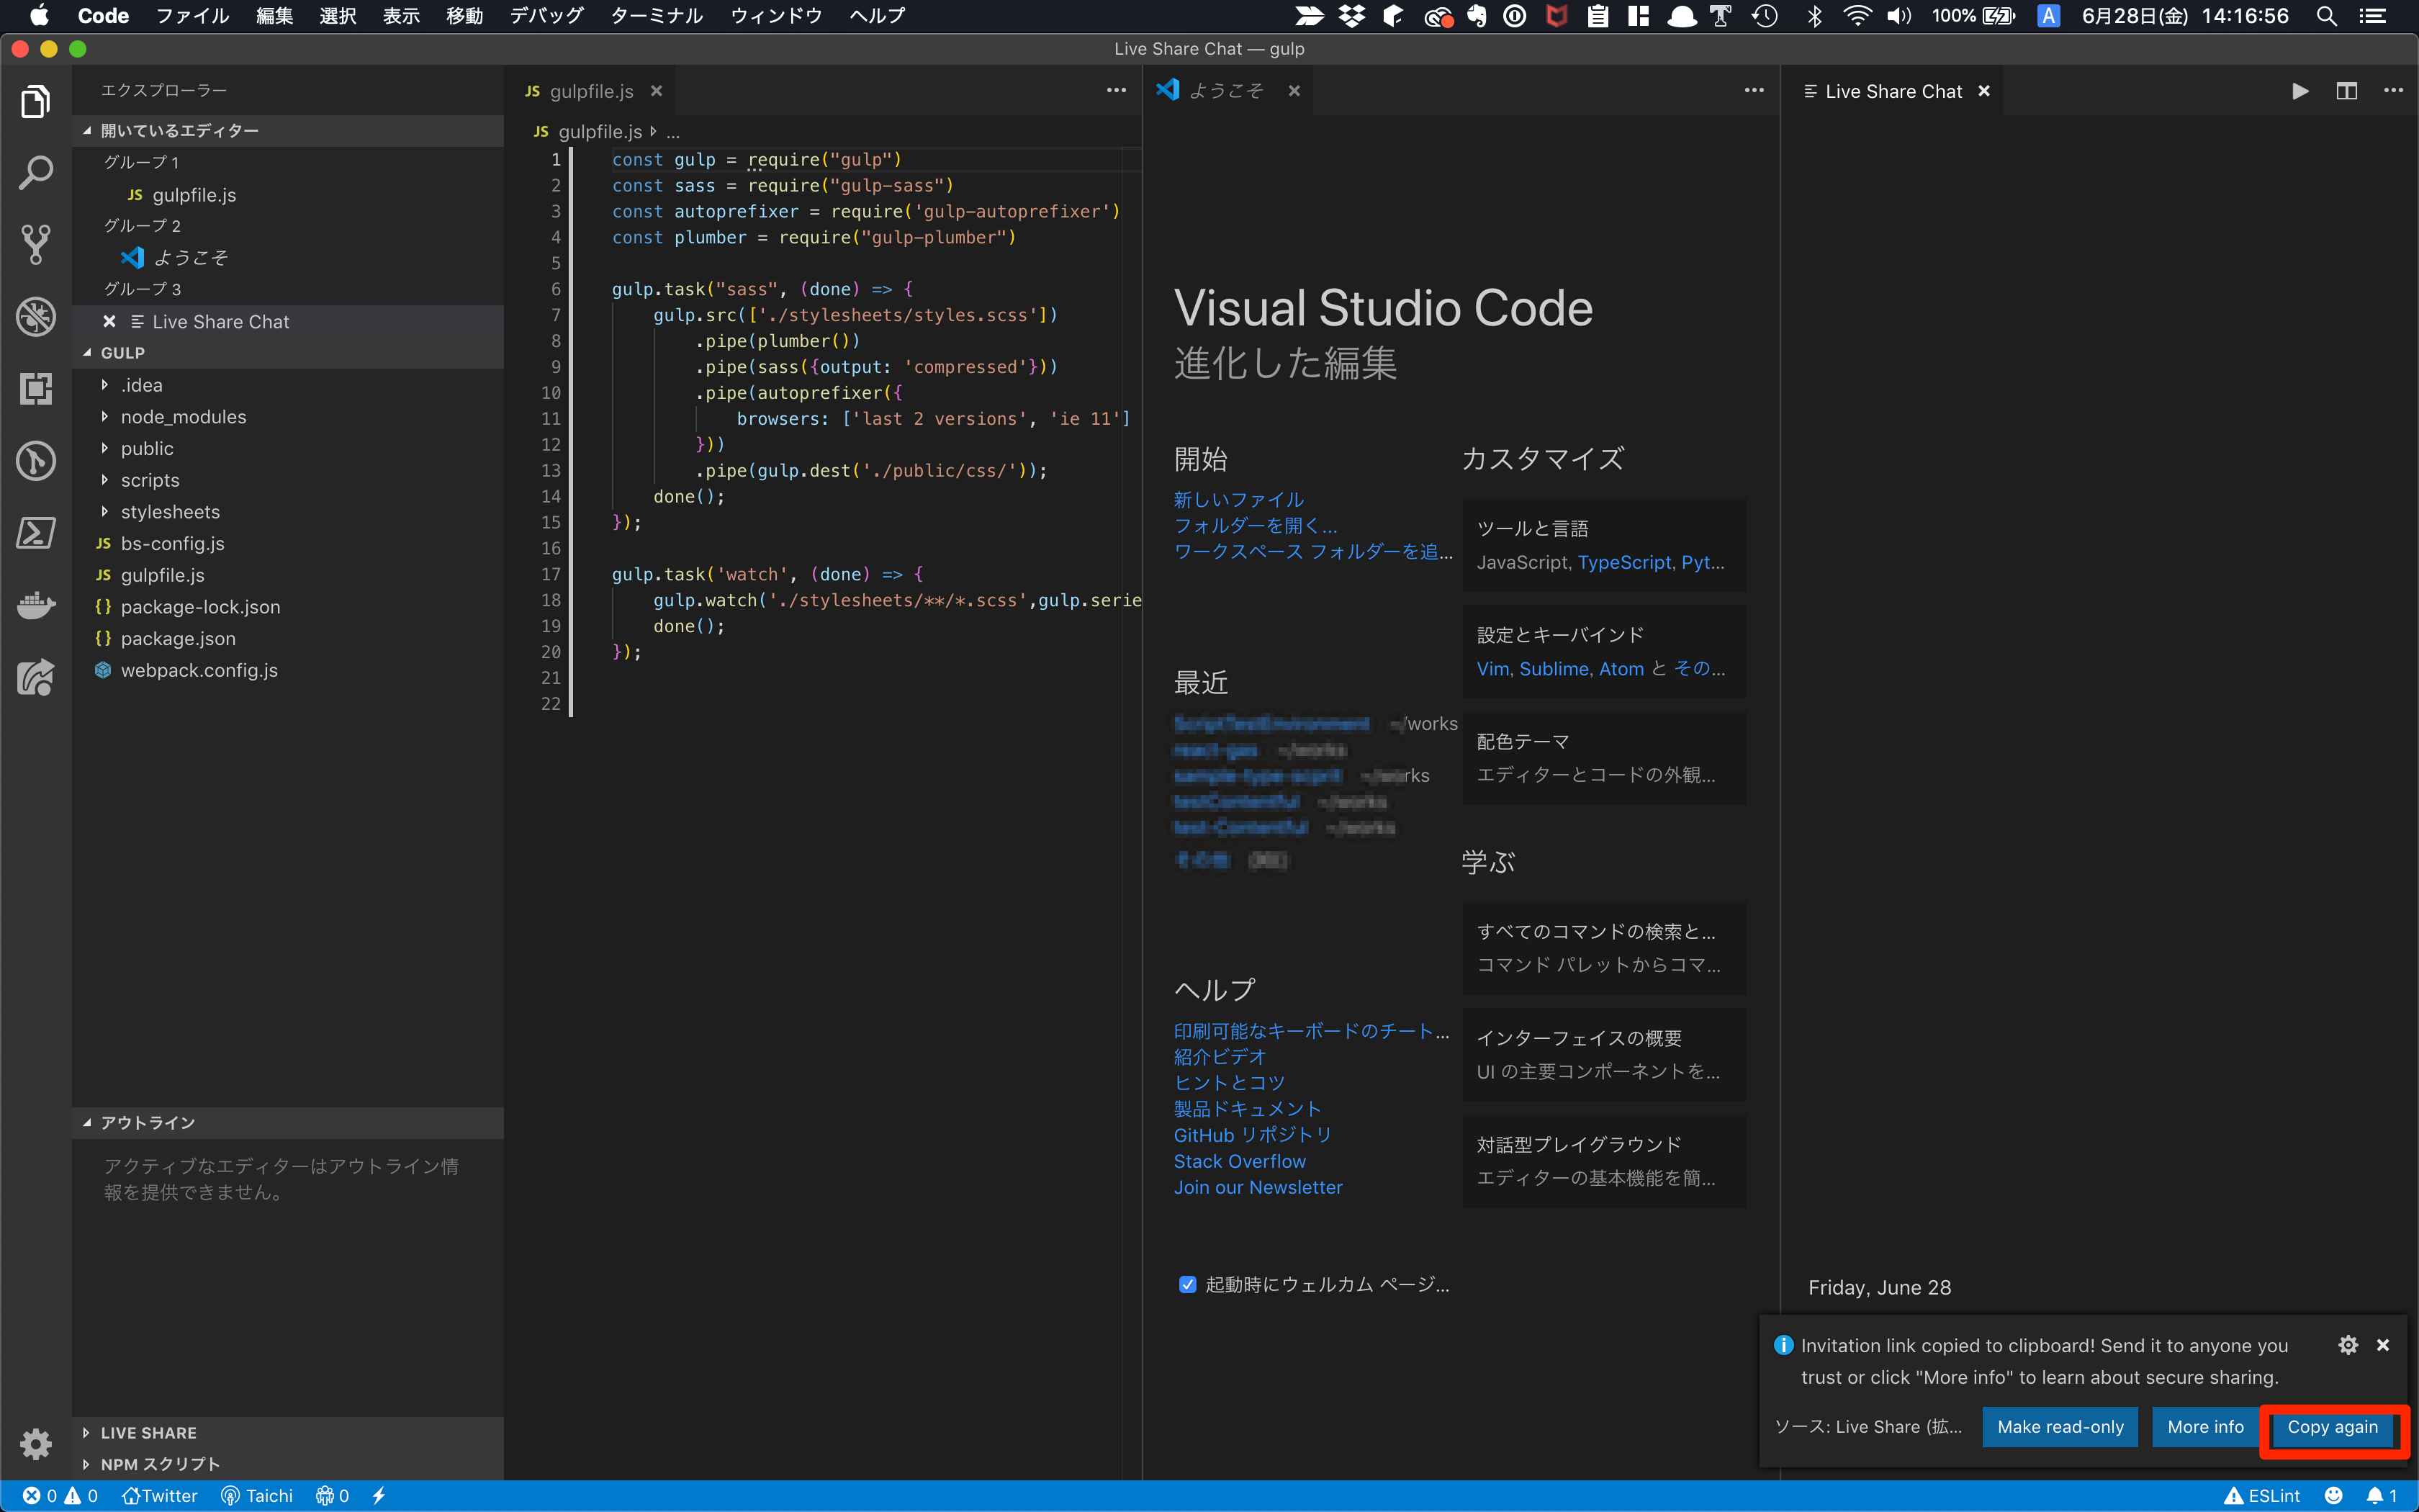2419x1512 pixels.
Task: Open the デバッグ menu
Action: [x=546, y=16]
